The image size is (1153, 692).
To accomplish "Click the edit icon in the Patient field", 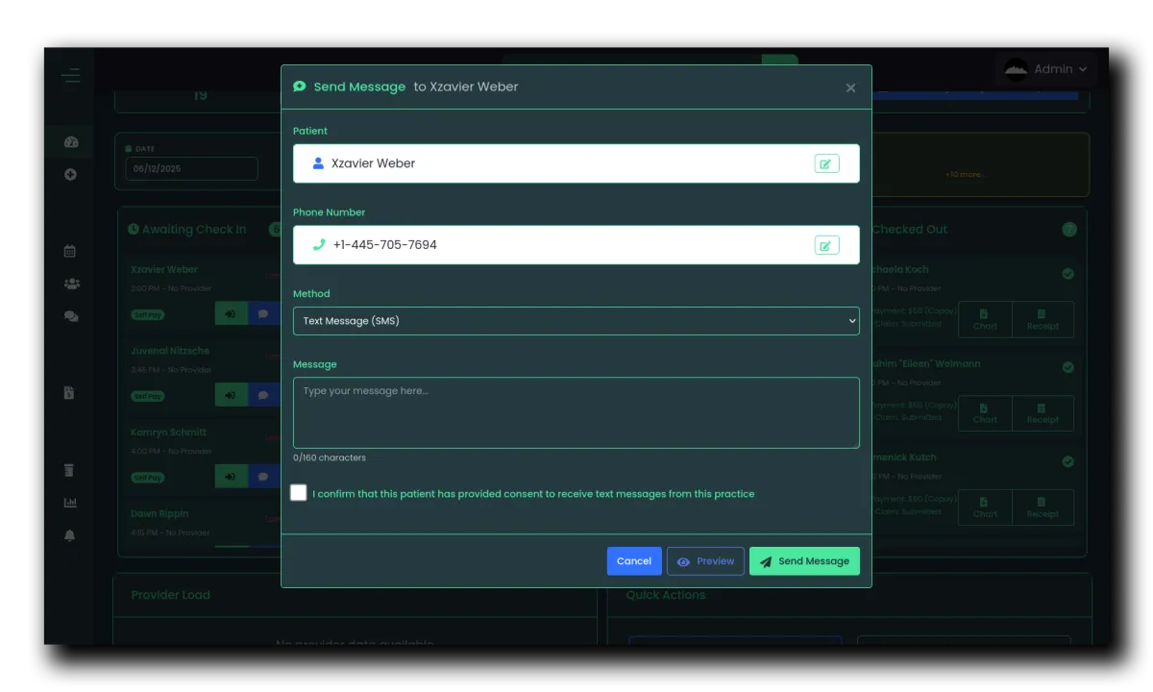I will click(x=826, y=163).
